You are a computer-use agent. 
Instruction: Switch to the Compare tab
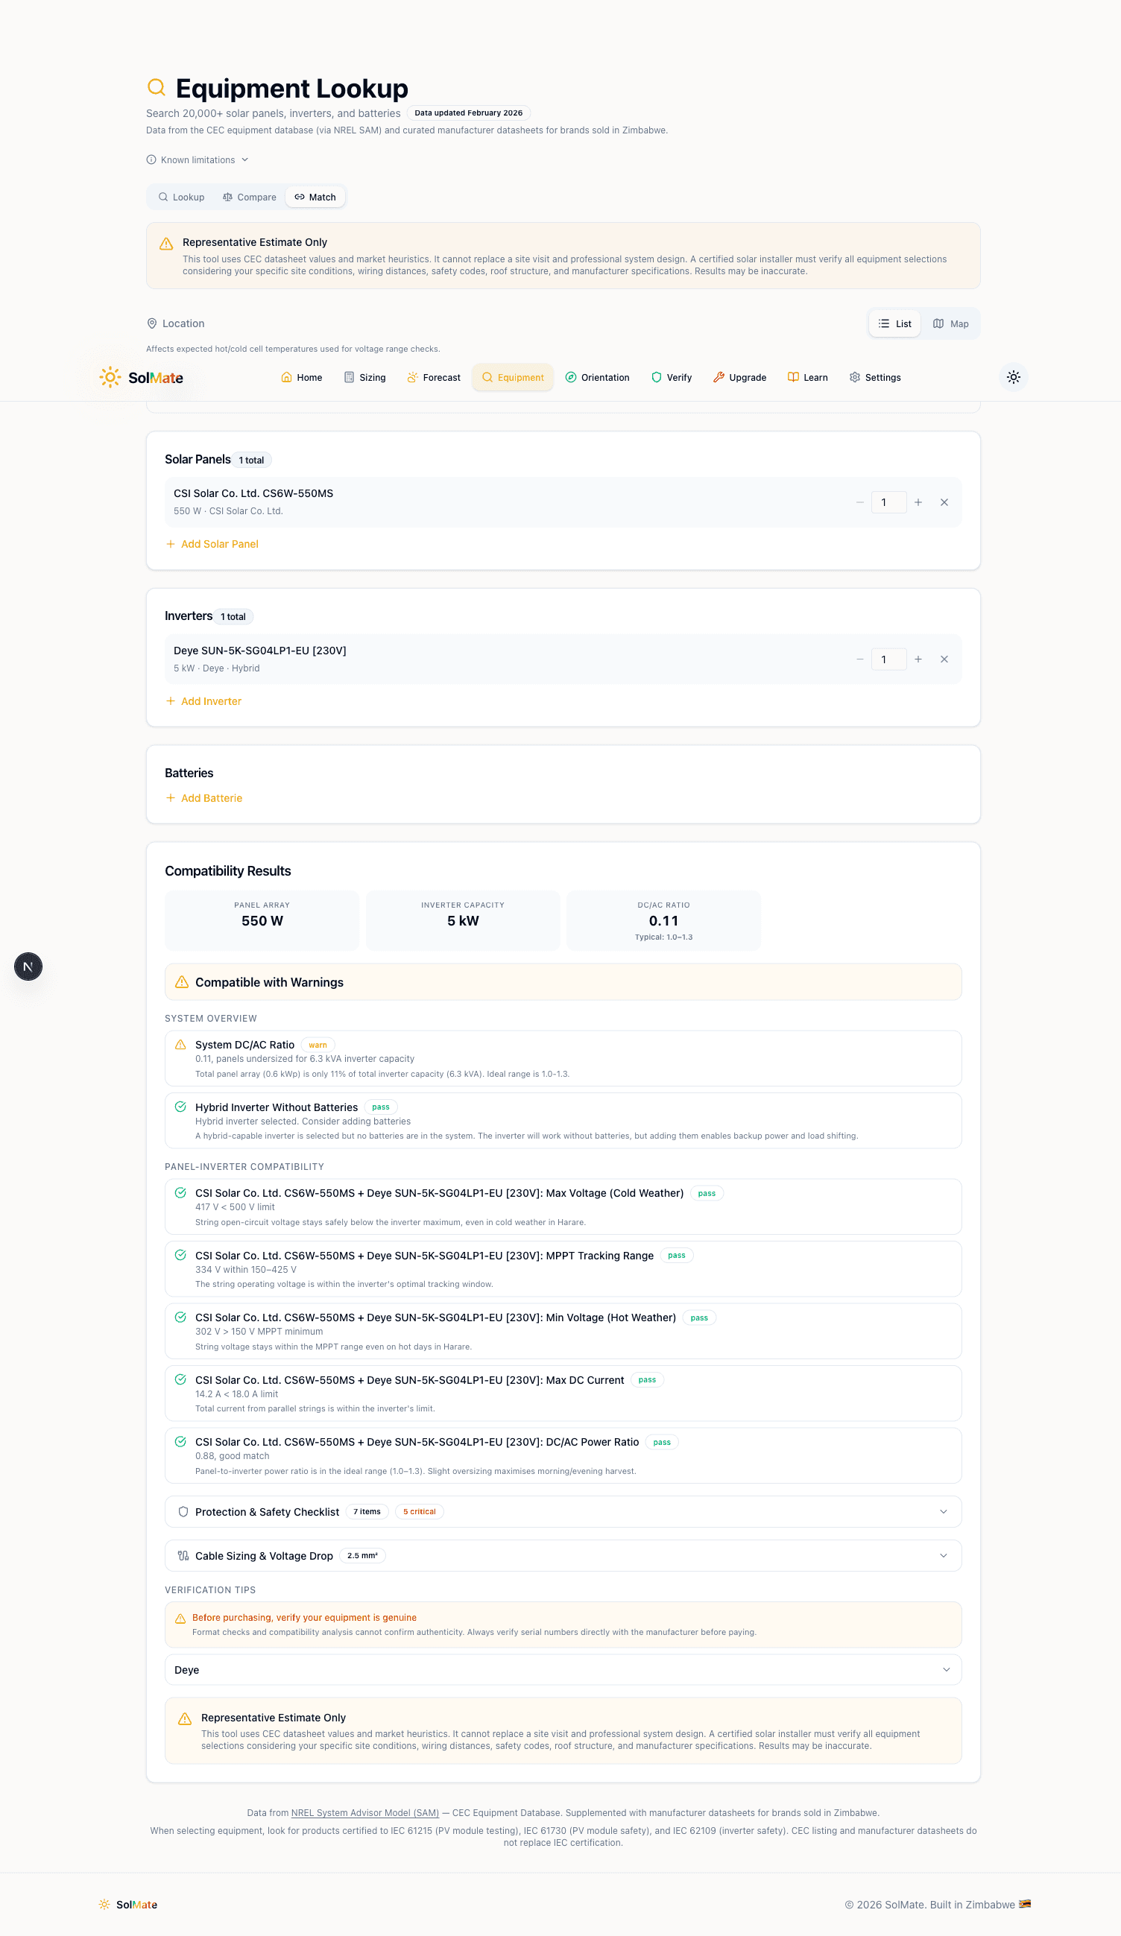tap(250, 197)
